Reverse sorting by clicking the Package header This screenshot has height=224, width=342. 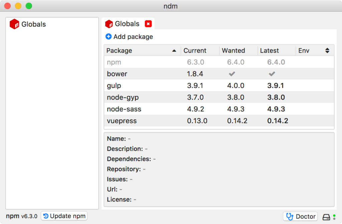click(140, 50)
